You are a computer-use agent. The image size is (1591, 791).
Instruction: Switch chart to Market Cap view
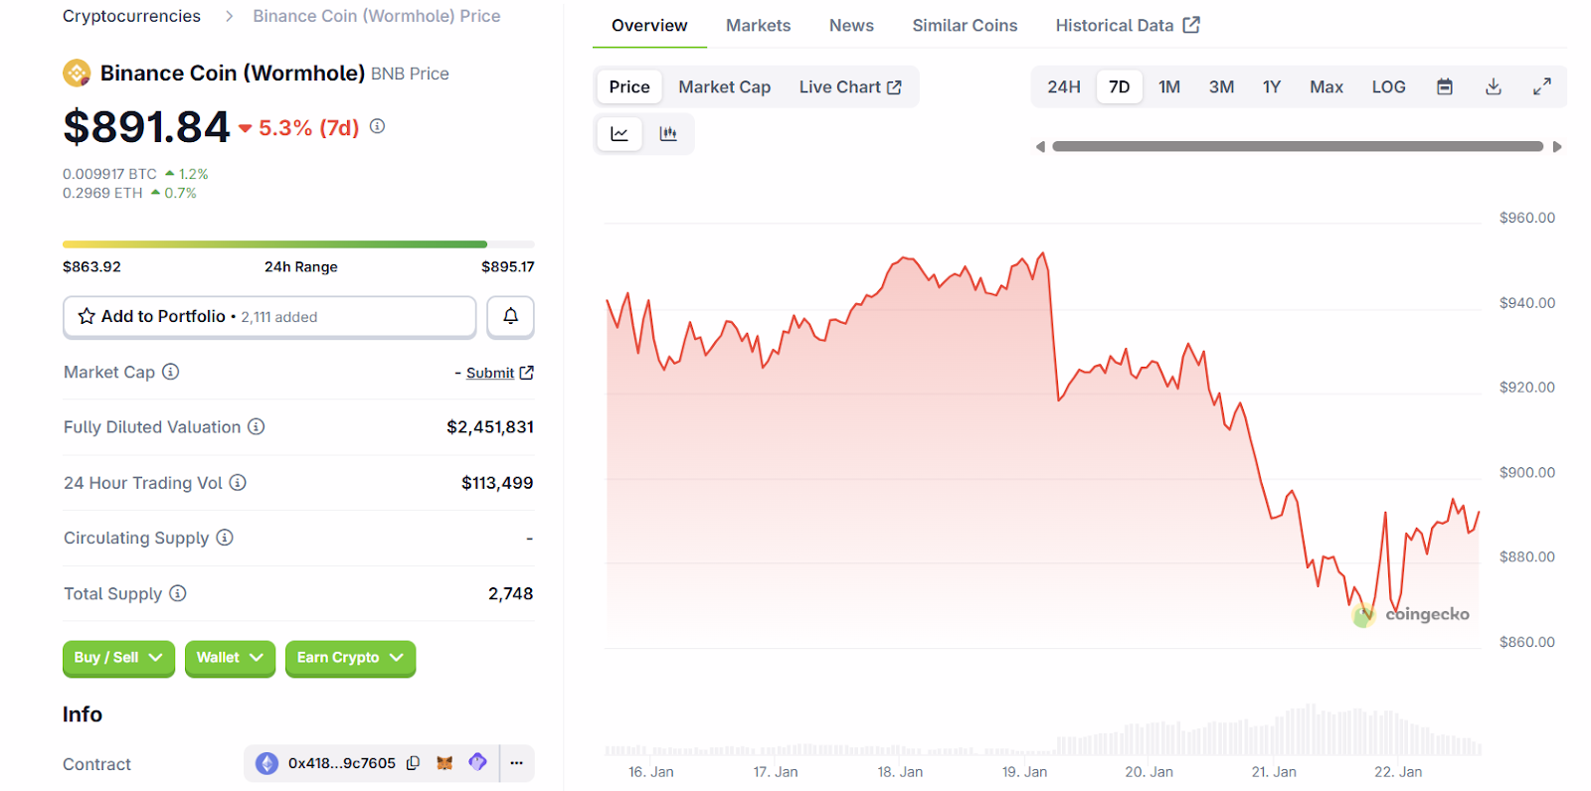(724, 87)
